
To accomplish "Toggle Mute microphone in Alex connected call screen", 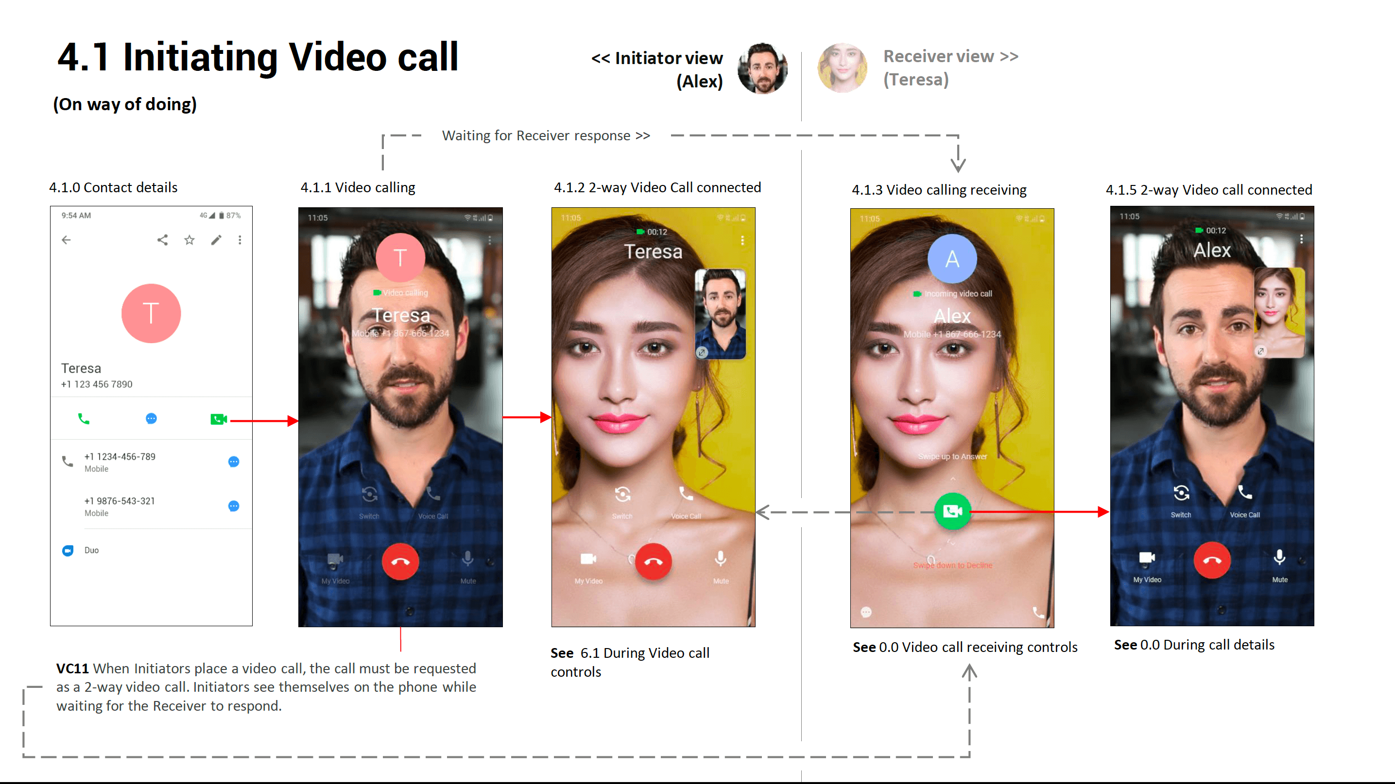I will (1279, 558).
